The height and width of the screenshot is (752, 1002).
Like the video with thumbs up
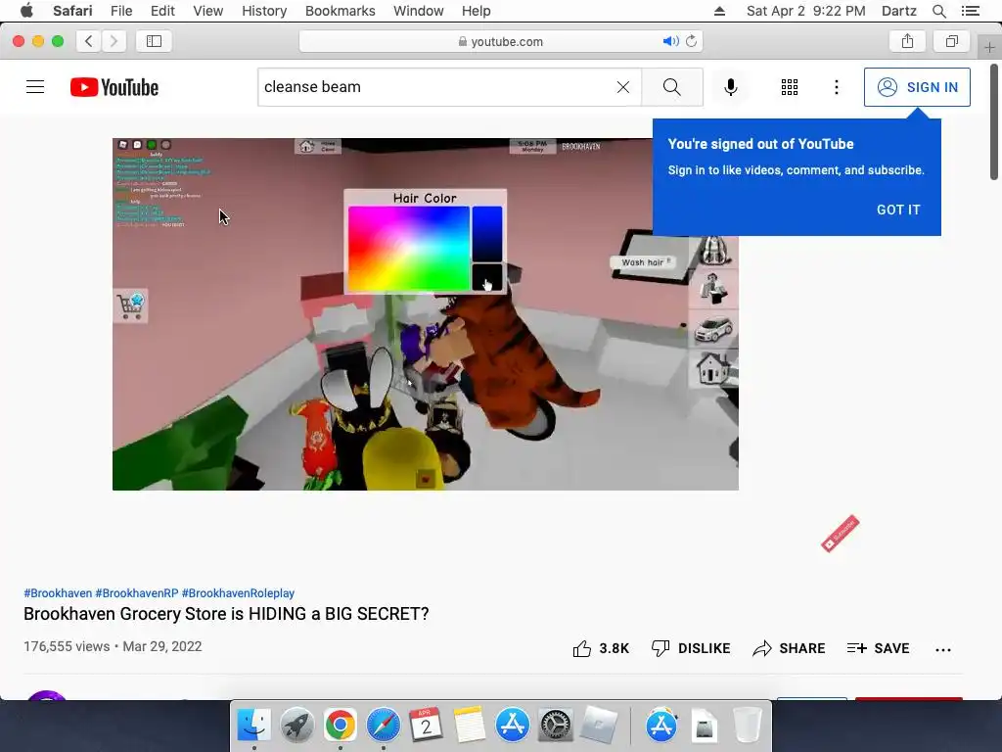point(601,648)
